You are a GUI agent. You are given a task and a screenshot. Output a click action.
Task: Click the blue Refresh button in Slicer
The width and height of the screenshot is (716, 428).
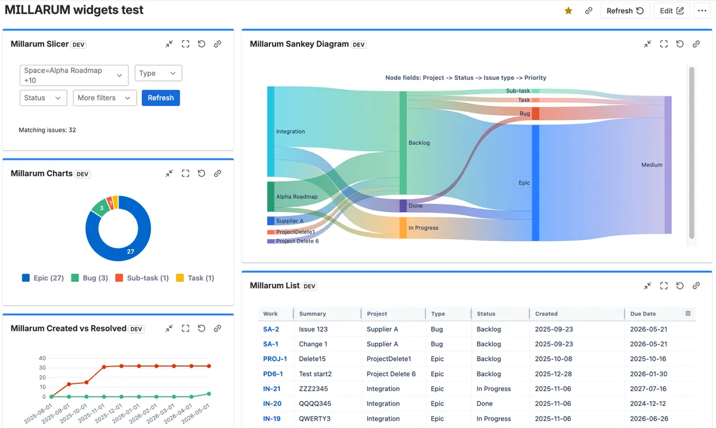tap(161, 98)
